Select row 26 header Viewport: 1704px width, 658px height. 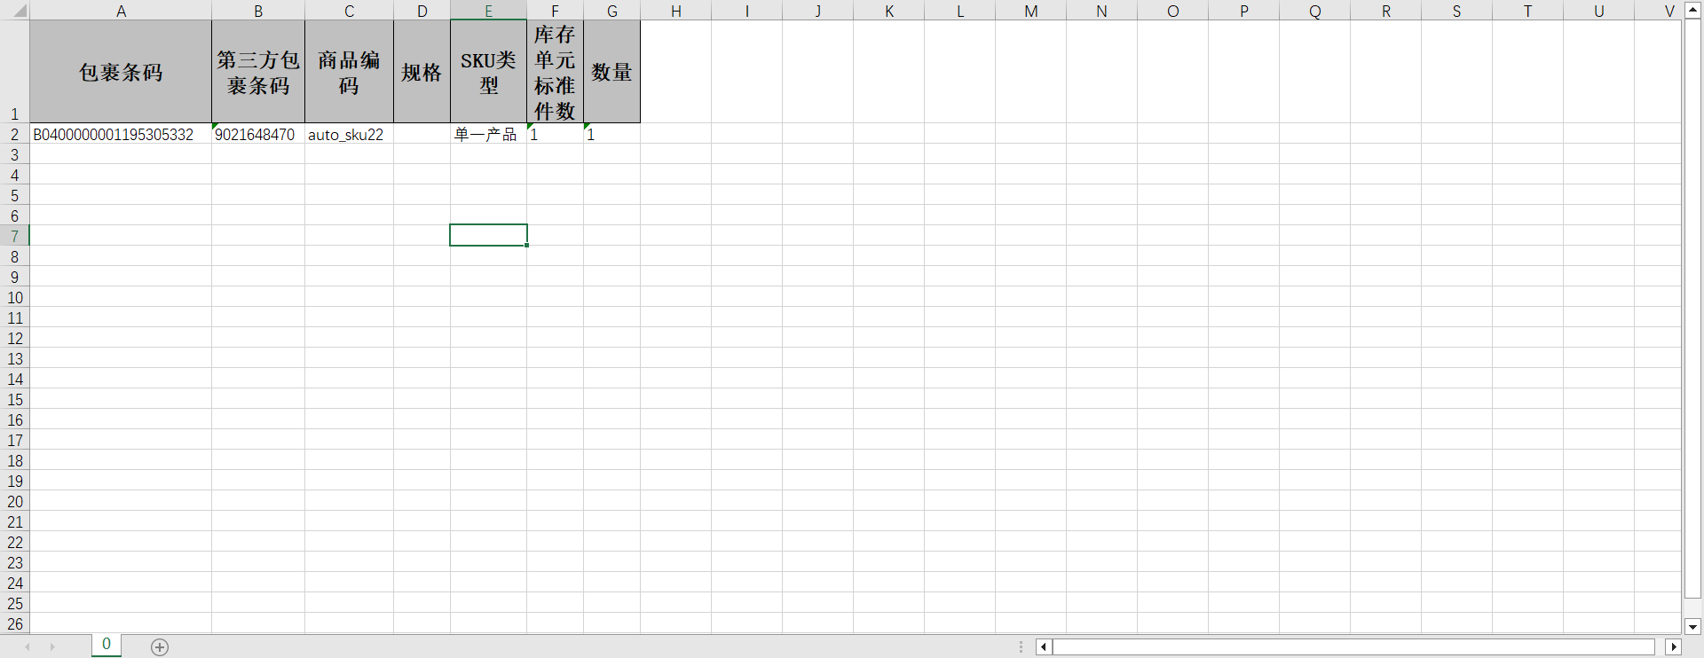point(14,623)
